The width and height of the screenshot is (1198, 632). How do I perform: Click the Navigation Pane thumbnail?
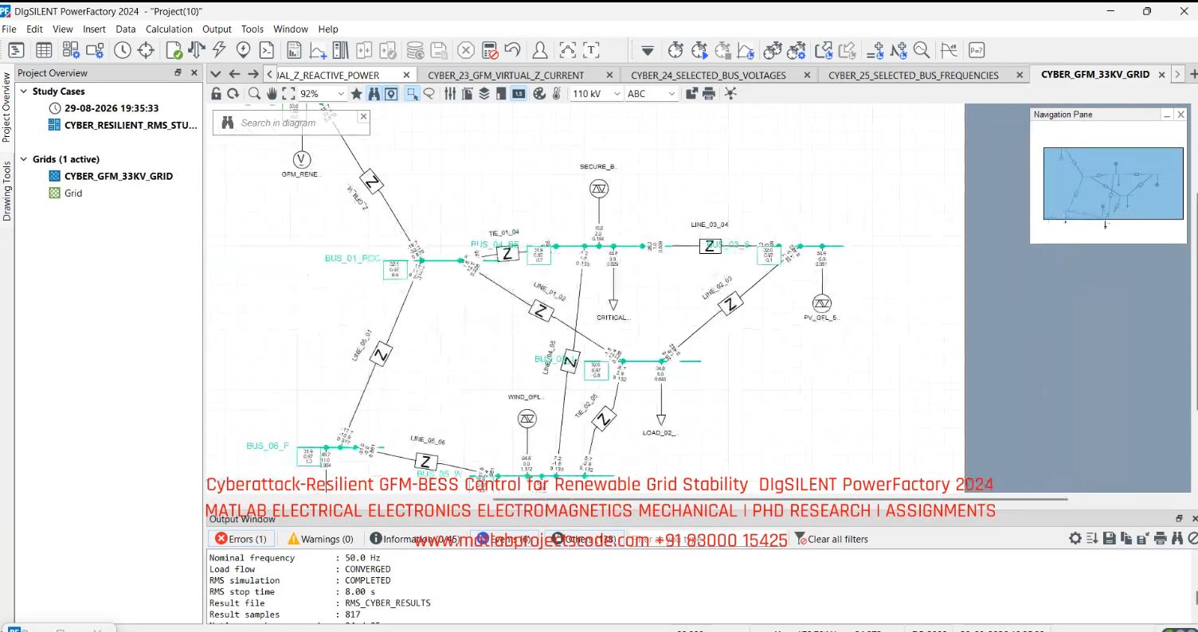[1113, 183]
